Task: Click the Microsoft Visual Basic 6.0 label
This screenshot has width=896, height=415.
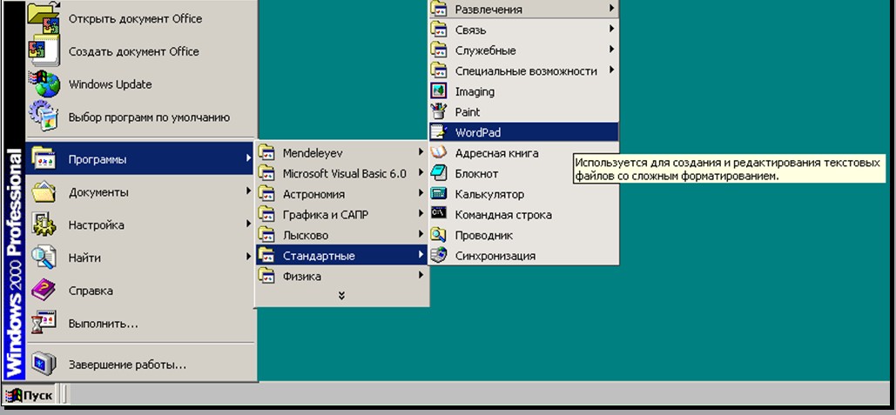Action: click(345, 173)
